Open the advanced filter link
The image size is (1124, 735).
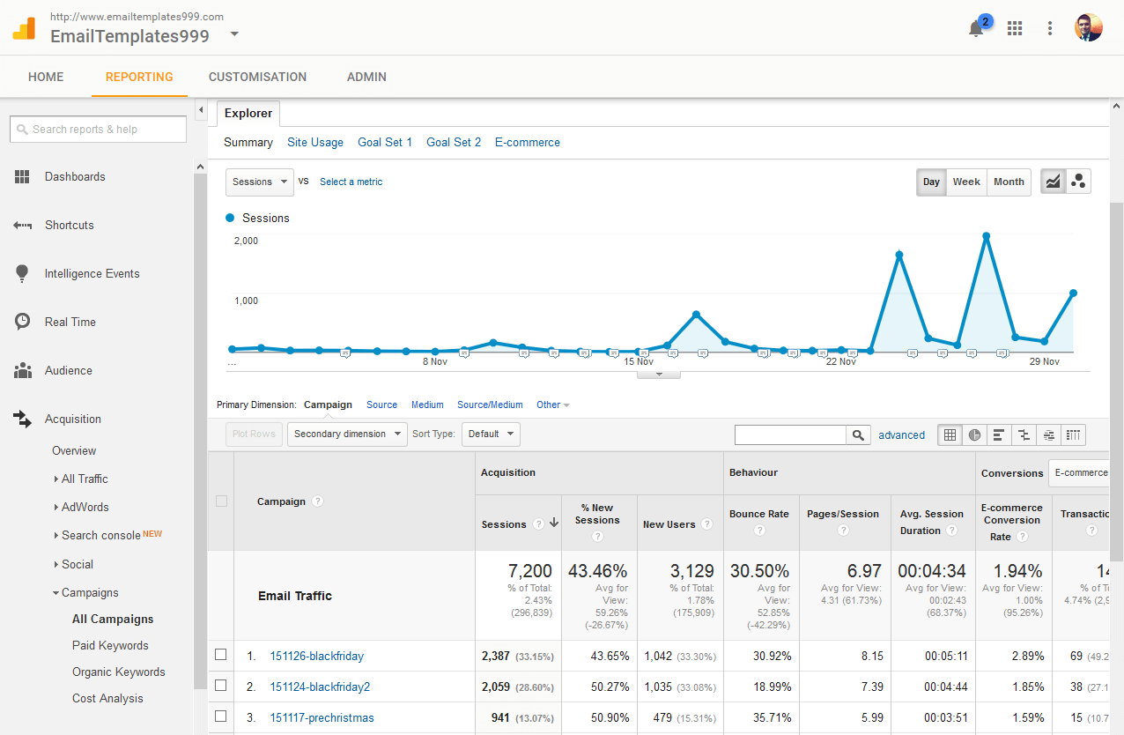[x=901, y=434]
